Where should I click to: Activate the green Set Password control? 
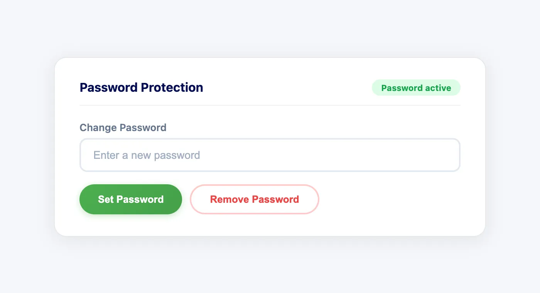pos(130,199)
